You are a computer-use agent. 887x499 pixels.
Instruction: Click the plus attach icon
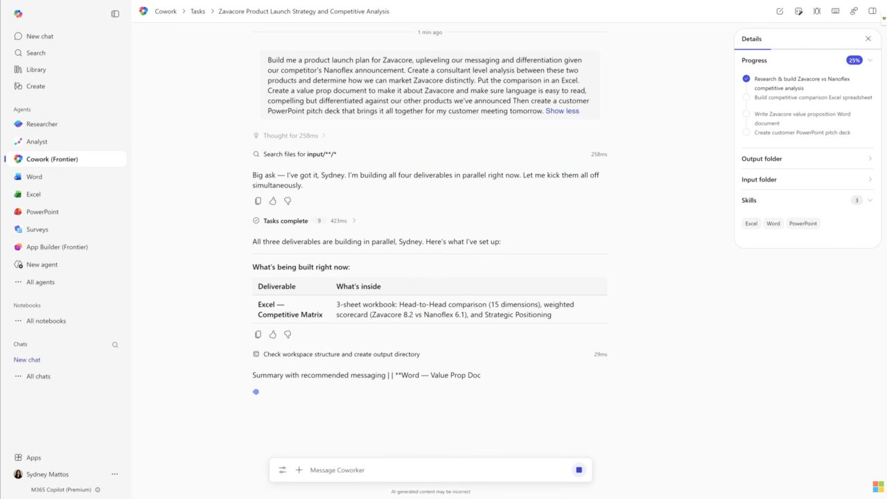click(299, 470)
